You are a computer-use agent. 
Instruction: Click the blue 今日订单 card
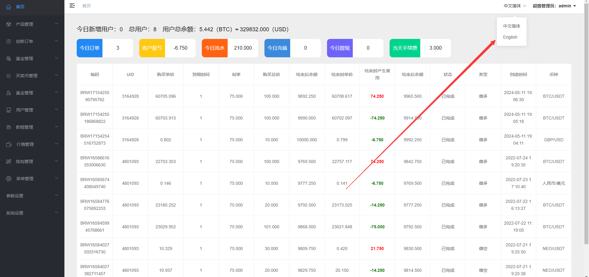(x=90, y=48)
